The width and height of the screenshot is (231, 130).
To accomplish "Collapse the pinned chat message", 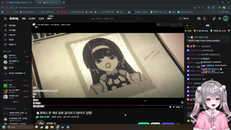I will click(227, 37).
